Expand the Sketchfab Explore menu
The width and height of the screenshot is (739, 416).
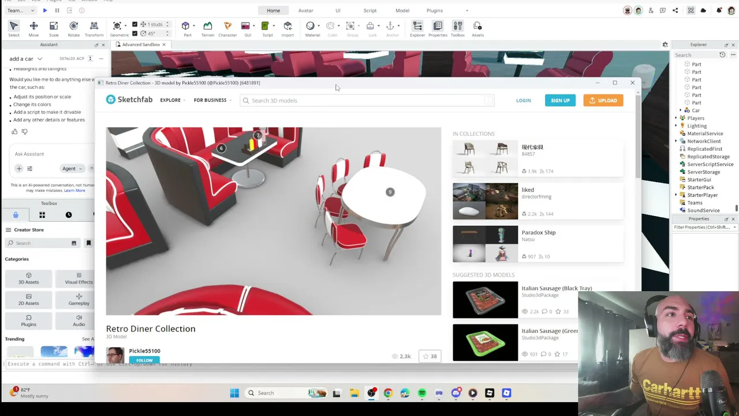click(173, 101)
